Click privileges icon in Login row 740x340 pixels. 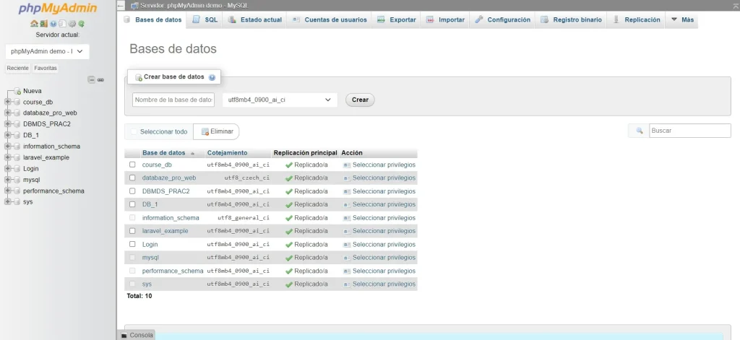[347, 244]
